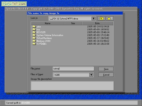Click the up-one-level folder icon
Viewport: 142px width, 106px height.
click(x=101, y=18)
